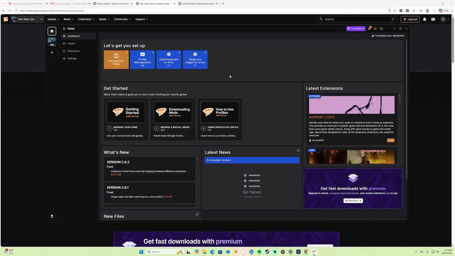Screen dimensions: 455x256
Task: Expand the browser tab search chevron
Action: [x=3, y=4]
